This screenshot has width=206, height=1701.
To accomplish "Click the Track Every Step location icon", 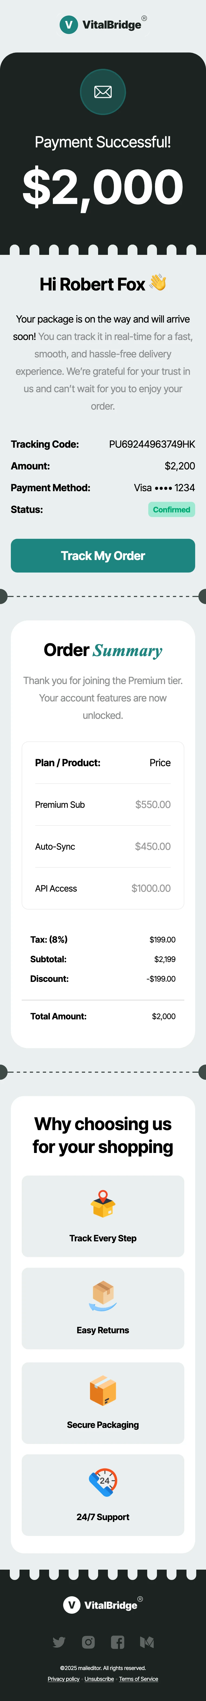I will pyautogui.click(x=103, y=1203).
